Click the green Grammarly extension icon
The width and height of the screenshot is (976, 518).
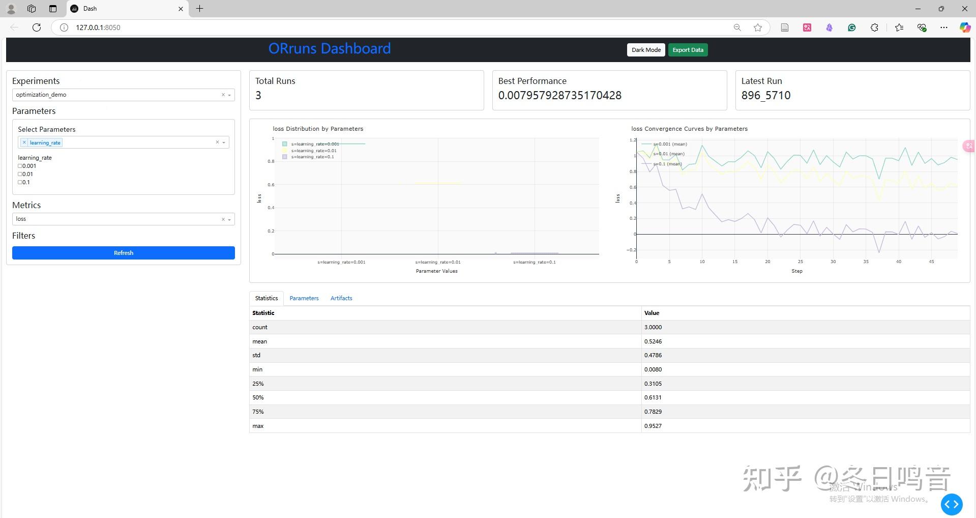pyautogui.click(x=852, y=27)
